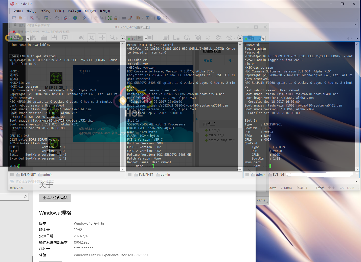Open the address bar dropdown at far right

point(355,25)
